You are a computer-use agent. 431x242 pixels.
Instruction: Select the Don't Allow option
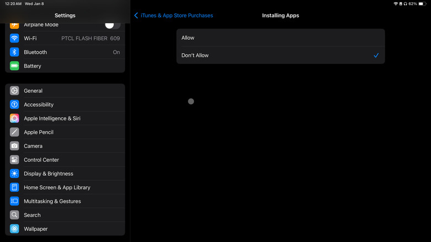click(x=280, y=55)
